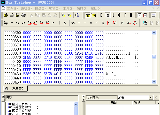The image size is (160, 115).
Task: Redo the last undone action
Action: (x=55, y=15)
